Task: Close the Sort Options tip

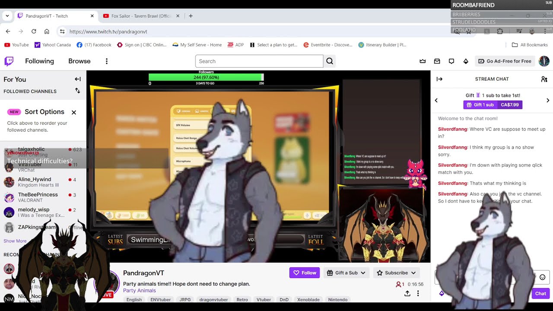Action: (74, 112)
